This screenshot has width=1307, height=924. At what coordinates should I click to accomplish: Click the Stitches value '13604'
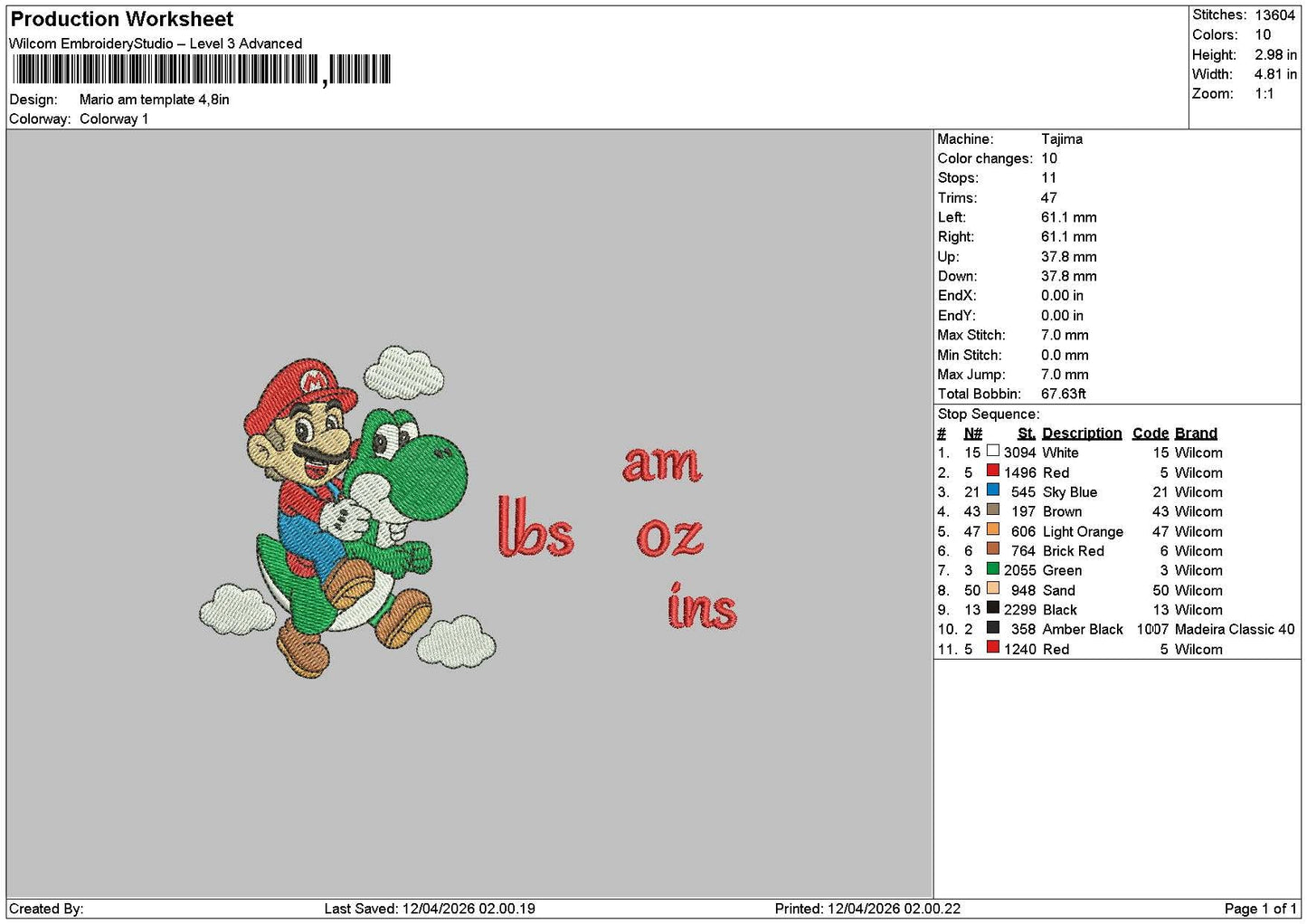pyautogui.click(x=1275, y=15)
